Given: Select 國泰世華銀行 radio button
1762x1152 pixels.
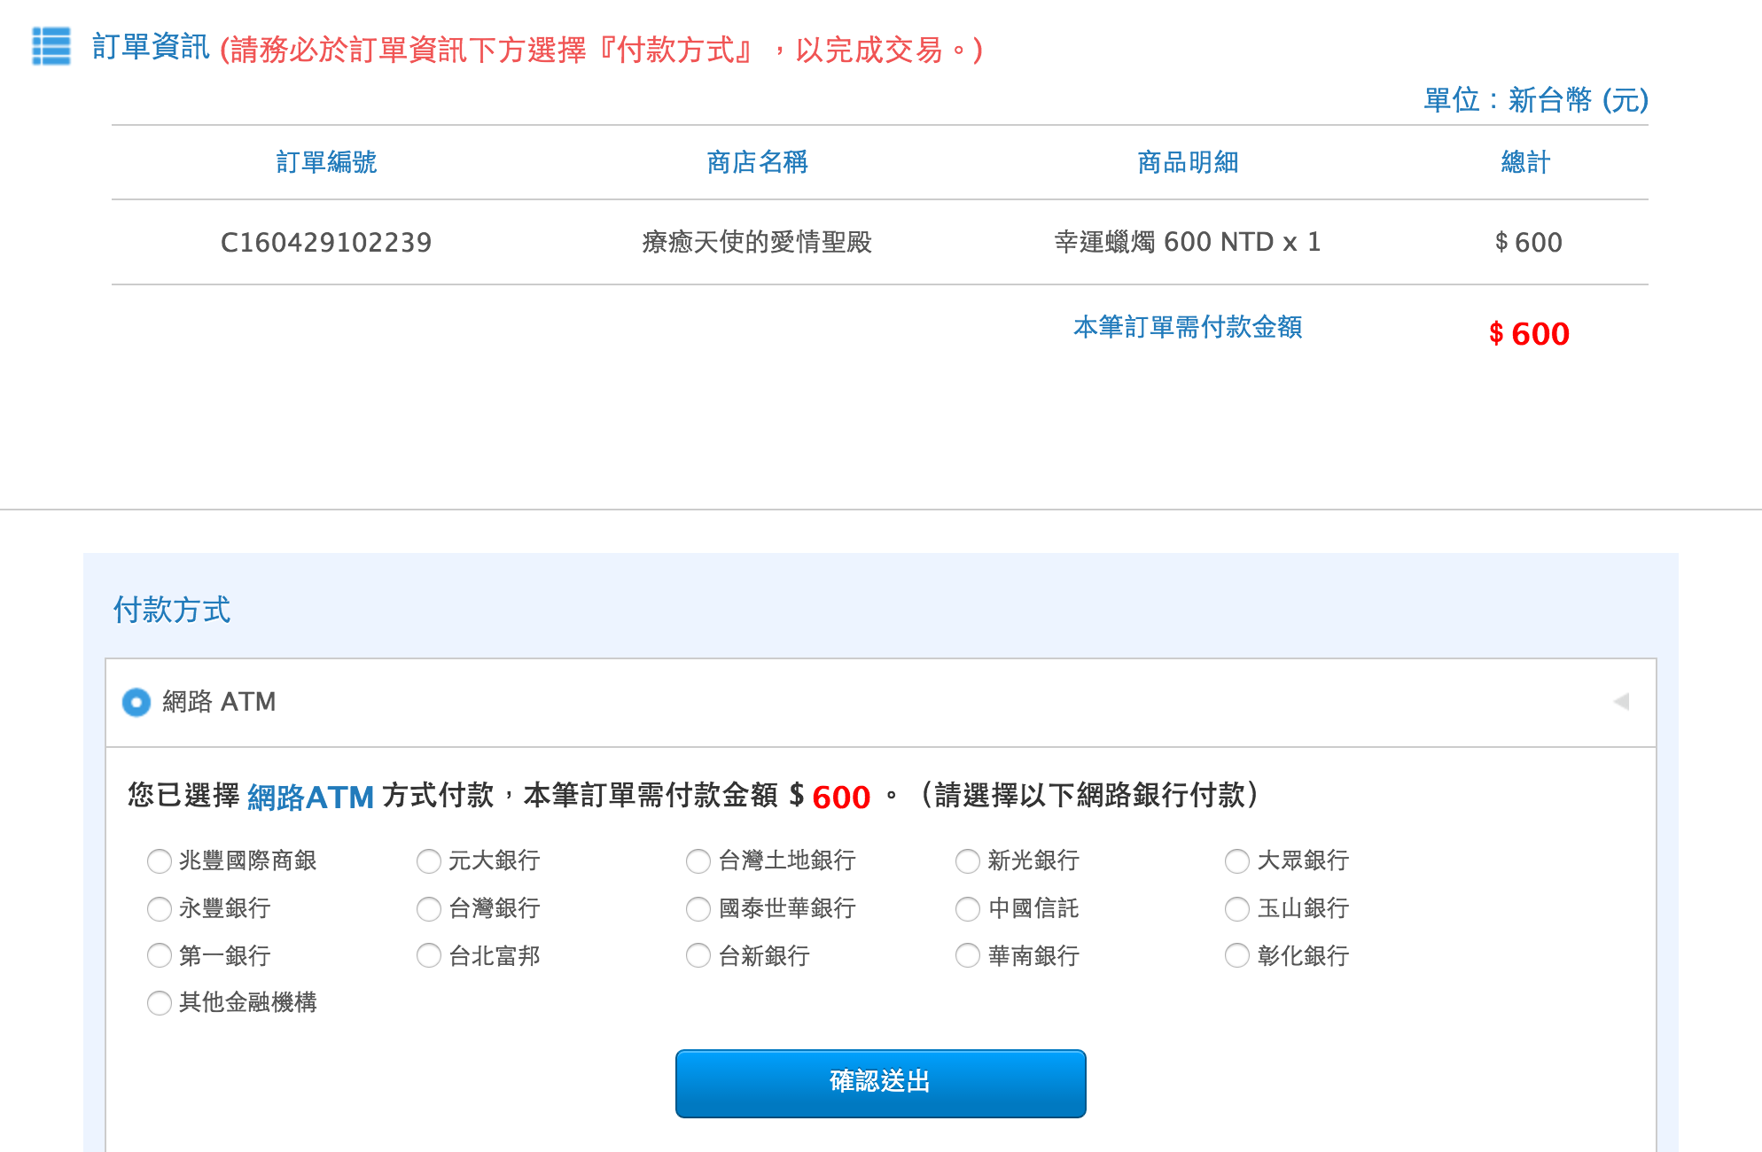Looking at the screenshot, I should (698, 908).
